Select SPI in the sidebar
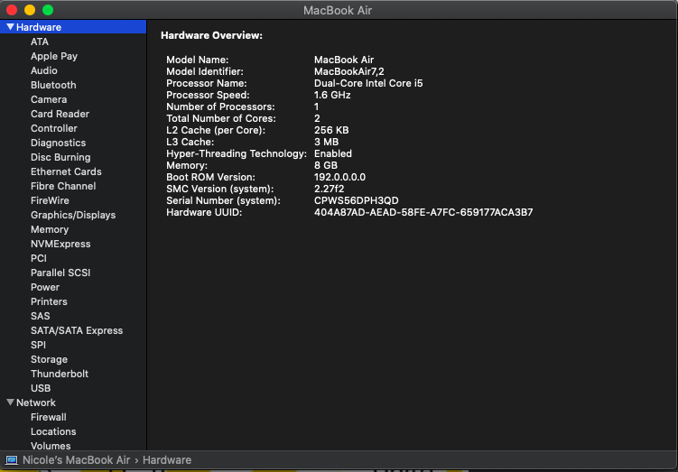The image size is (678, 472). tap(38, 345)
